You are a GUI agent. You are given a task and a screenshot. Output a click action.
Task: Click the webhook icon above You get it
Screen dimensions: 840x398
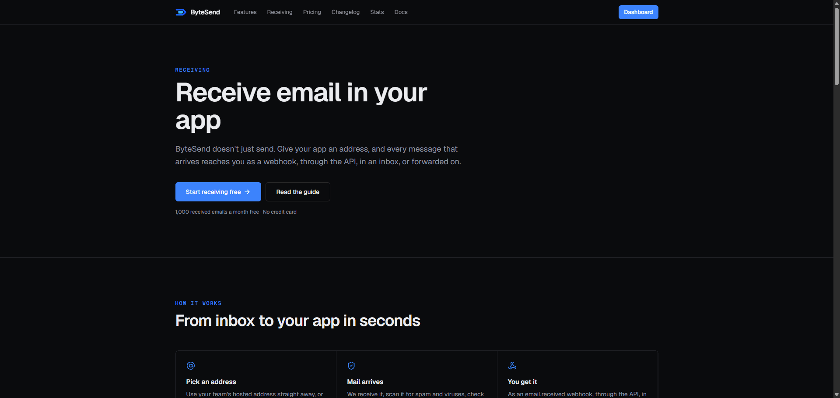coord(512,366)
